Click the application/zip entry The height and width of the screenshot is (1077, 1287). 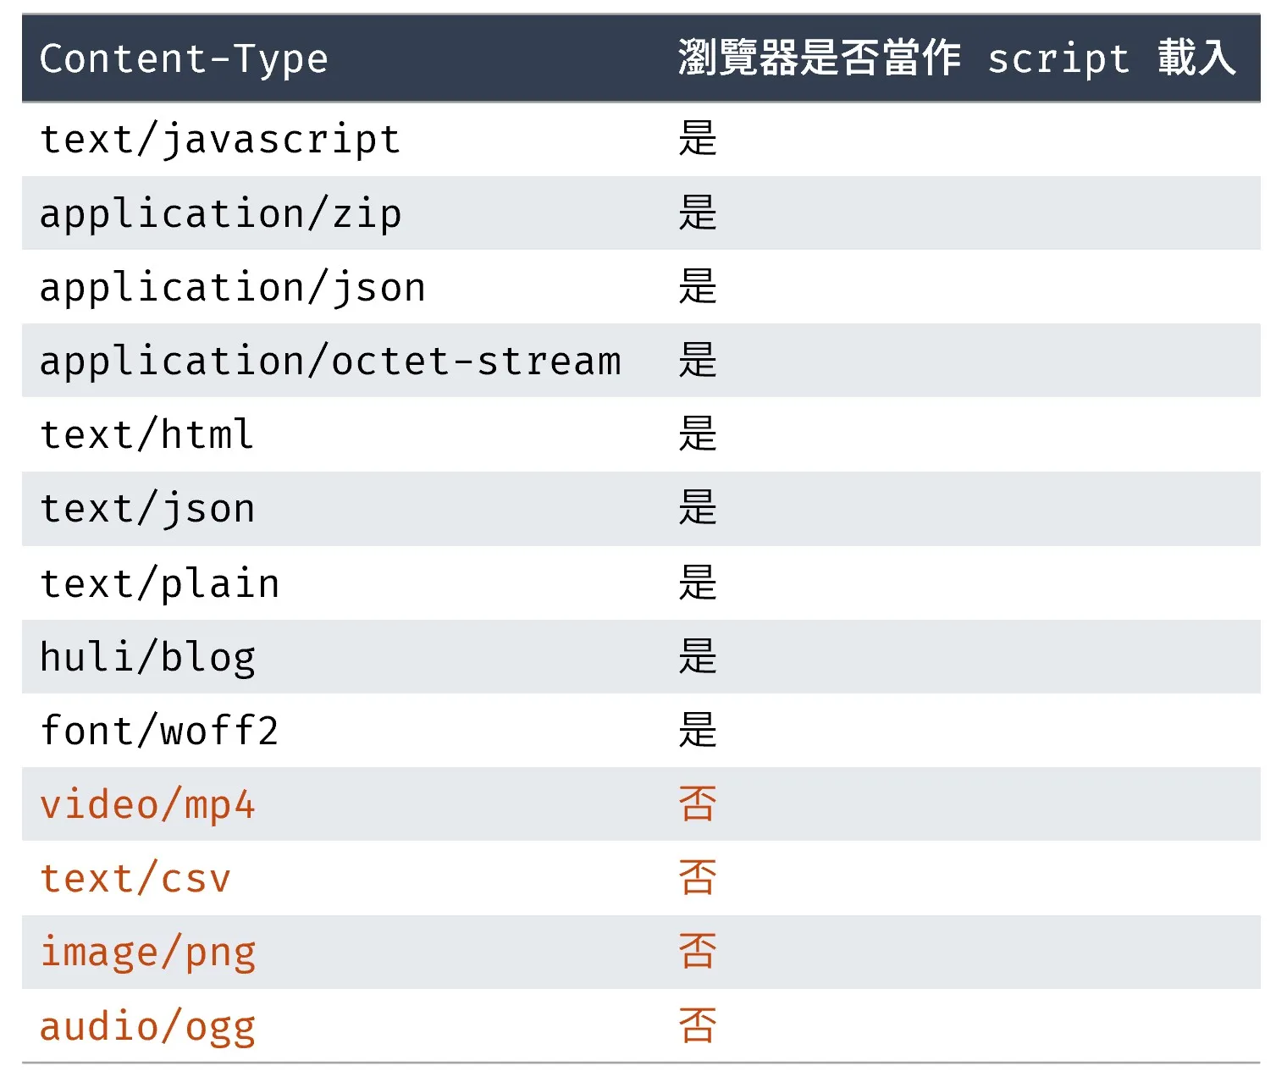[220, 214]
